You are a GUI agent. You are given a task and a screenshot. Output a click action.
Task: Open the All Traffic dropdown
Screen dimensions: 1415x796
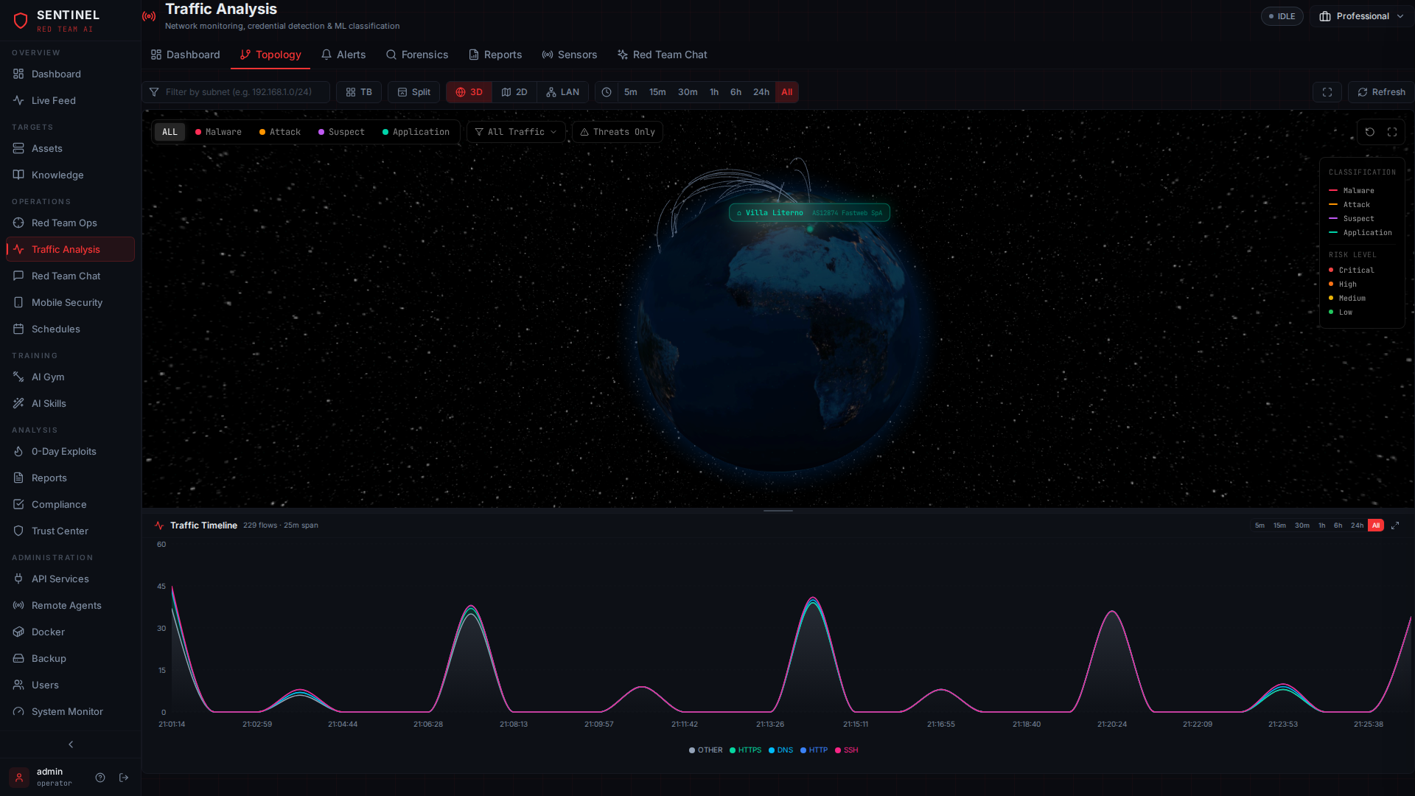click(x=516, y=132)
